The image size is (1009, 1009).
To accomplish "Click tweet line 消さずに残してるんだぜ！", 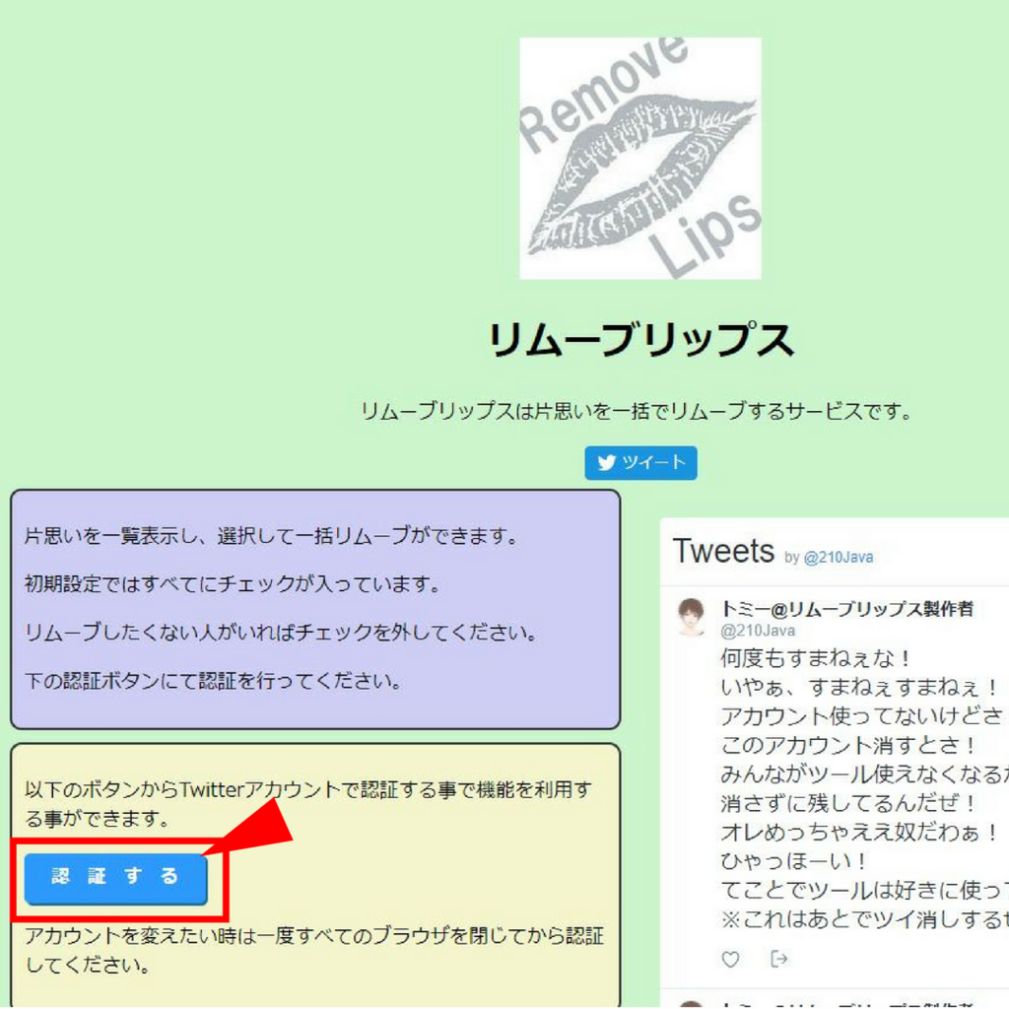I will pyautogui.click(x=848, y=802).
